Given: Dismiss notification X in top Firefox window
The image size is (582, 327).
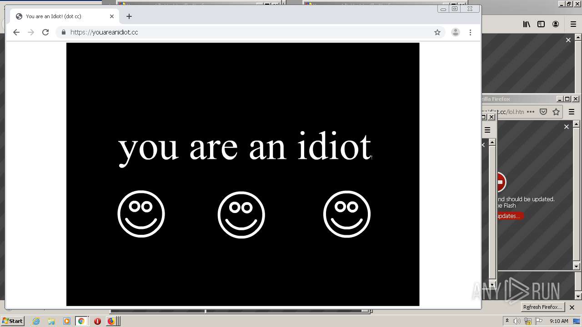Looking at the screenshot, I should [568, 40].
